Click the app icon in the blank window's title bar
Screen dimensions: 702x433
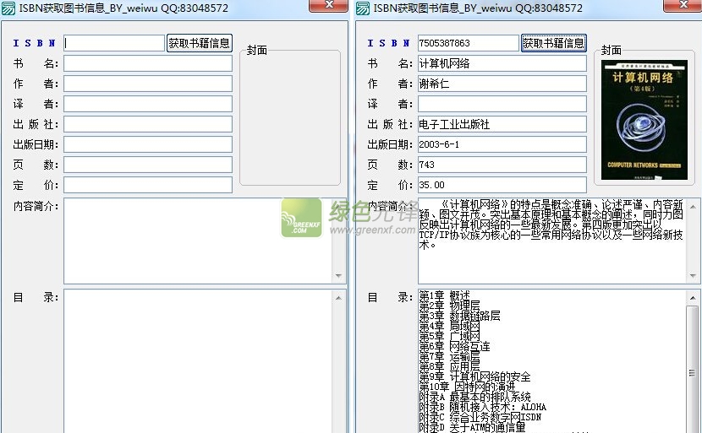[x=8, y=8]
